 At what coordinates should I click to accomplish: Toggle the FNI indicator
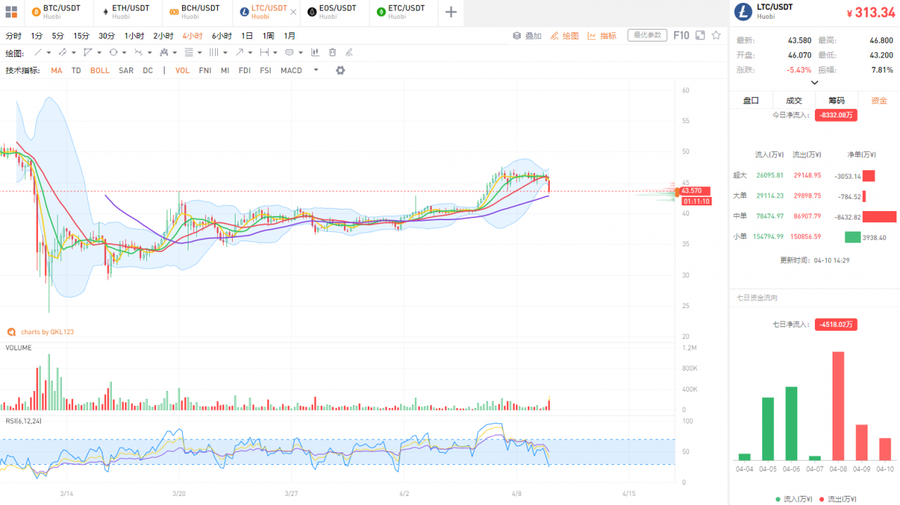[205, 70]
